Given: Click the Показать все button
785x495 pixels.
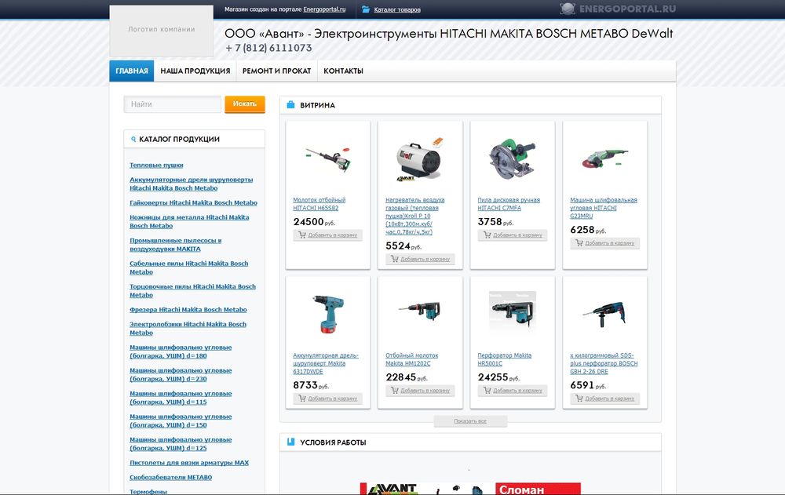Looking at the screenshot, I should tap(470, 421).
